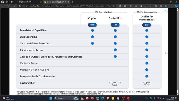Enter split screen view
179x101 pixels.
(x=125, y=6)
